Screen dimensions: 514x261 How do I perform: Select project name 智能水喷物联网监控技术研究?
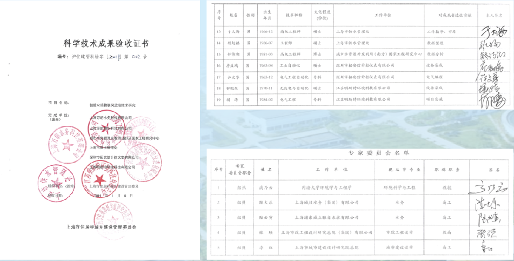coord(112,104)
